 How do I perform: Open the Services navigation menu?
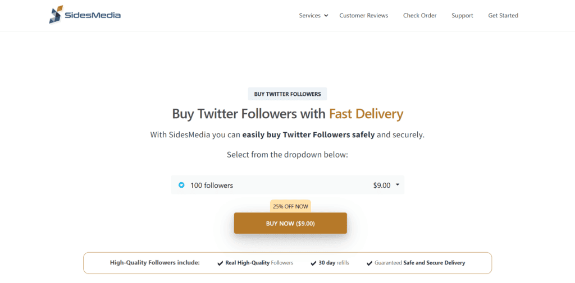(x=309, y=16)
